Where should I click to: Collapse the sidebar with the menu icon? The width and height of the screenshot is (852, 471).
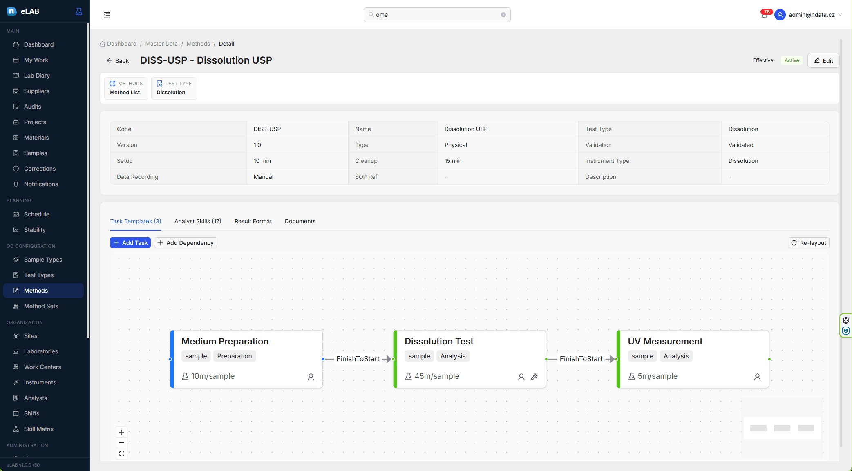point(107,15)
